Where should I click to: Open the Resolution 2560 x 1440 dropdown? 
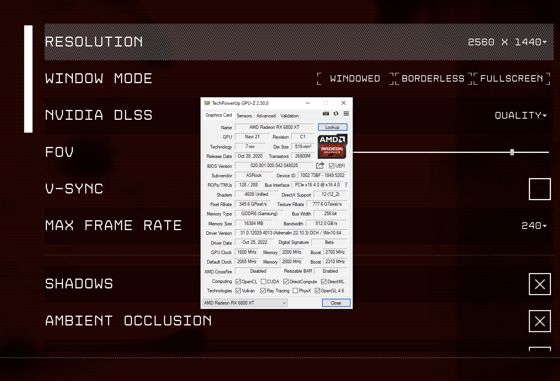tap(507, 42)
